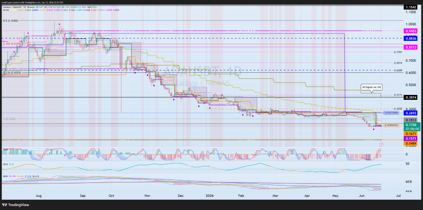423x210 pixels.
Task: Click the magenta 0.9453 price label
Action: tap(411, 31)
